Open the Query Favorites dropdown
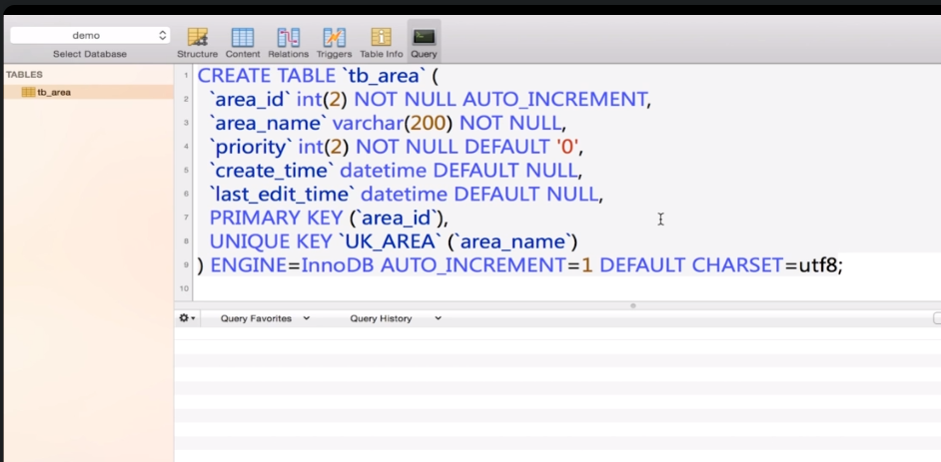The height and width of the screenshot is (462, 941). point(265,318)
